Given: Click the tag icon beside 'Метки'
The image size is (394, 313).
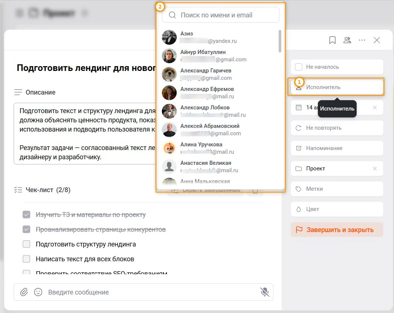Looking at the screenshot, I should click(x=299, y=189).
